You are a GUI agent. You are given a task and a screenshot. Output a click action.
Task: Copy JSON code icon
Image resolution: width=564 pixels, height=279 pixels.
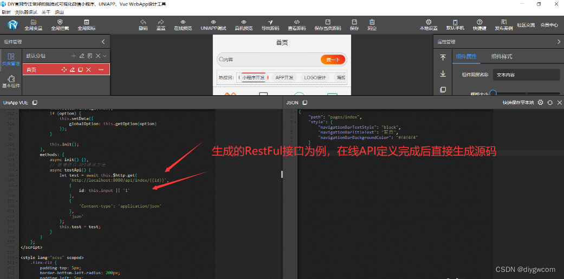pyautogui.click(x=304, y=103)
